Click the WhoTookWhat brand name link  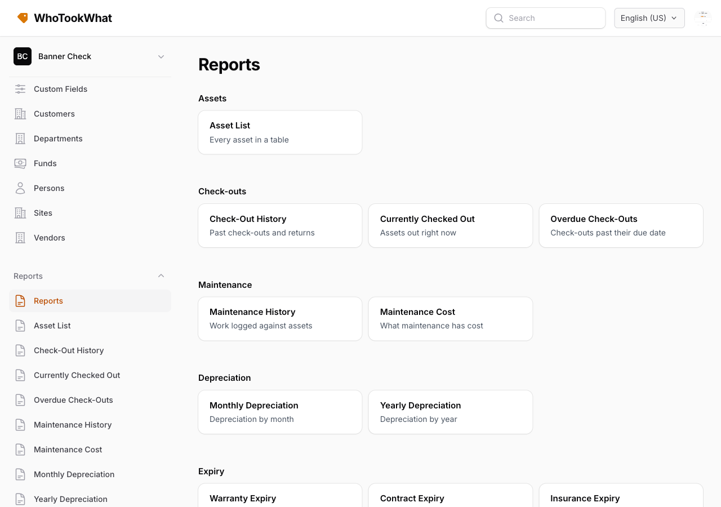[73, 18]
